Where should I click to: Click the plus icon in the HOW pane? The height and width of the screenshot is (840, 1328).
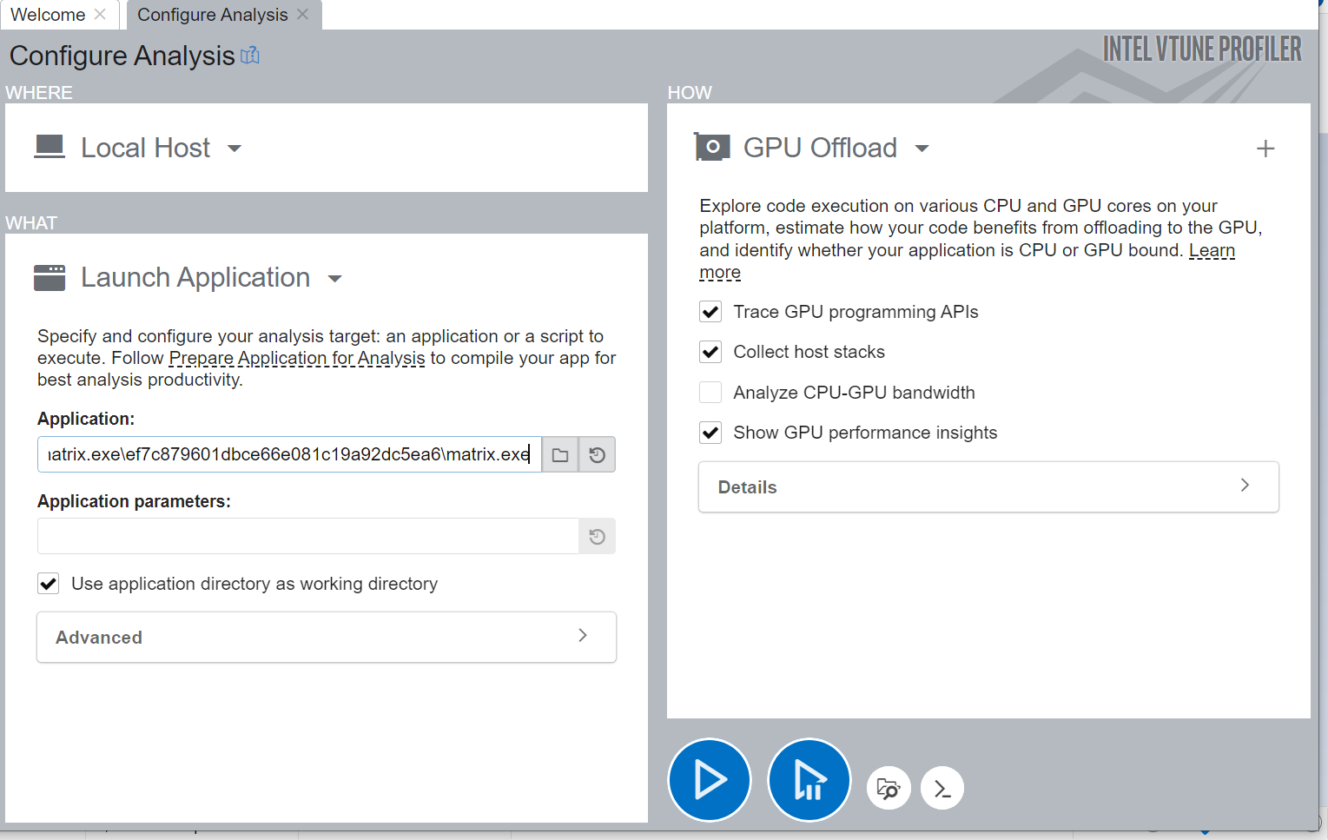[1265, 149]
